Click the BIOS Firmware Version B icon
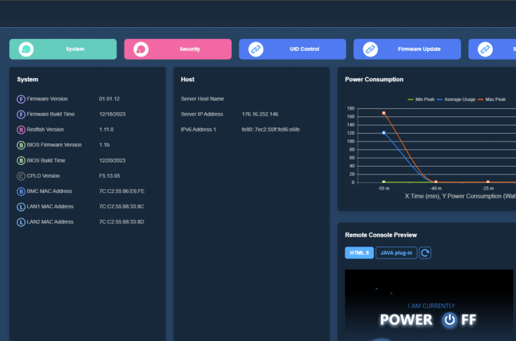The image size is (516, 341). [x=21, y=145]
